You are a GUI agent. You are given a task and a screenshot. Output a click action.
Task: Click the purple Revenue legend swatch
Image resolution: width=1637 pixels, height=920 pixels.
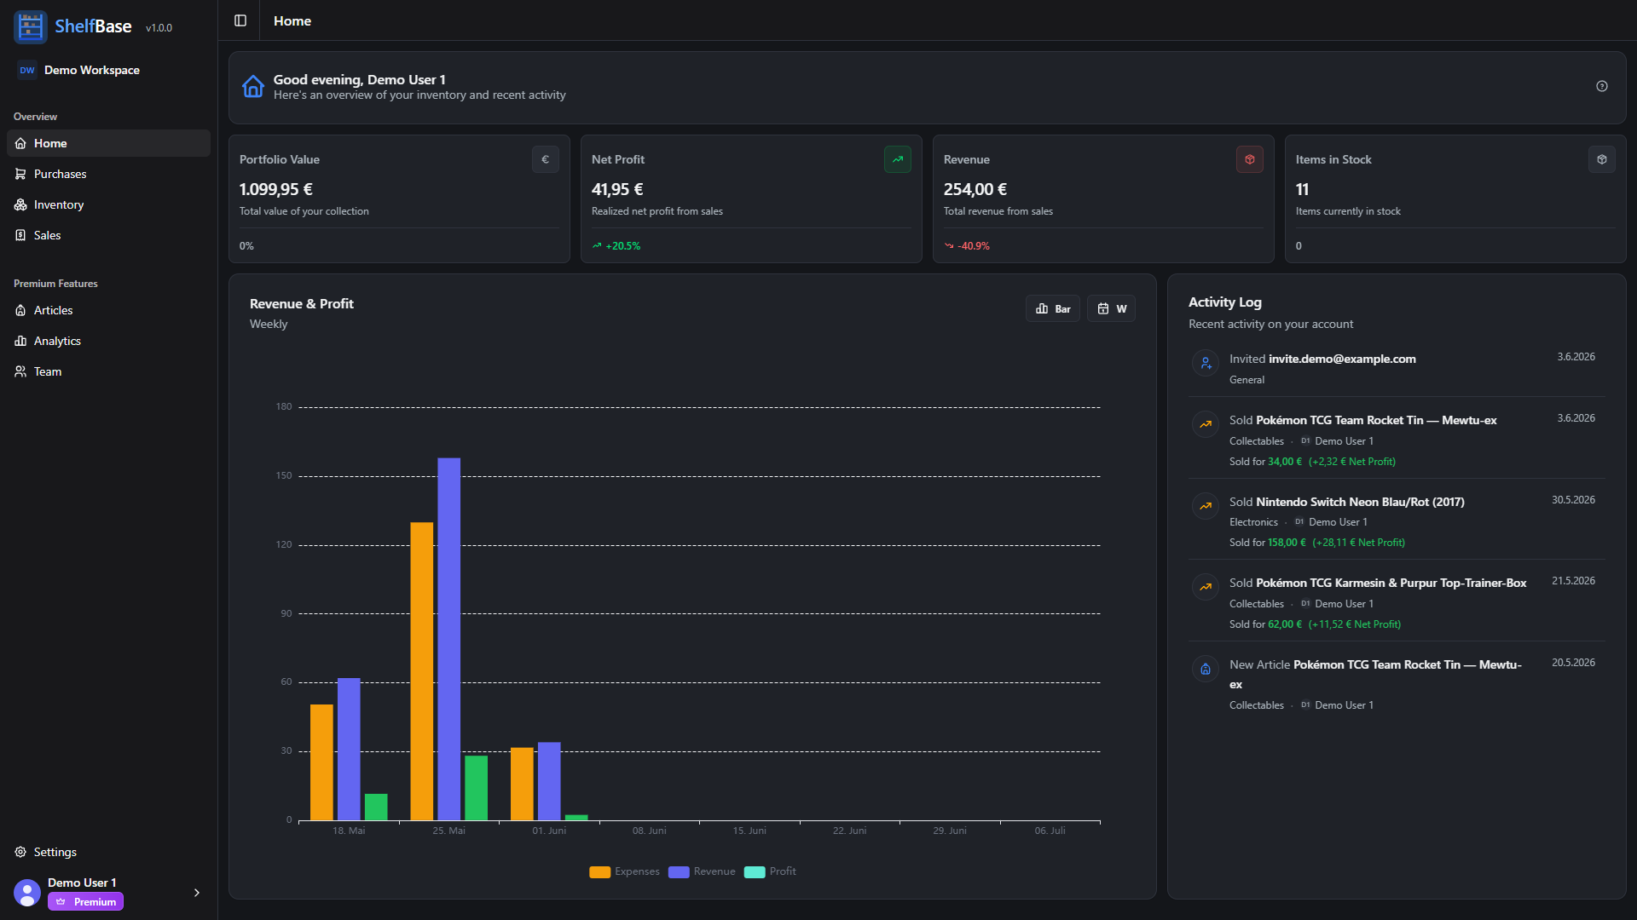click(x=679, y=871)
